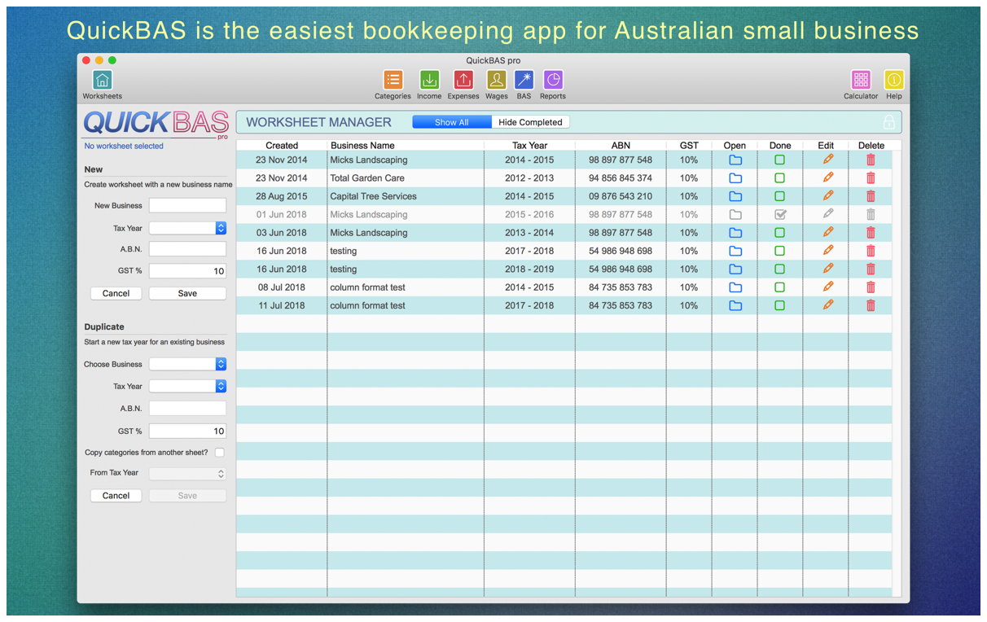Open the BAS tool
Viewport: 987px width, 622px height.
click(524, 81)
